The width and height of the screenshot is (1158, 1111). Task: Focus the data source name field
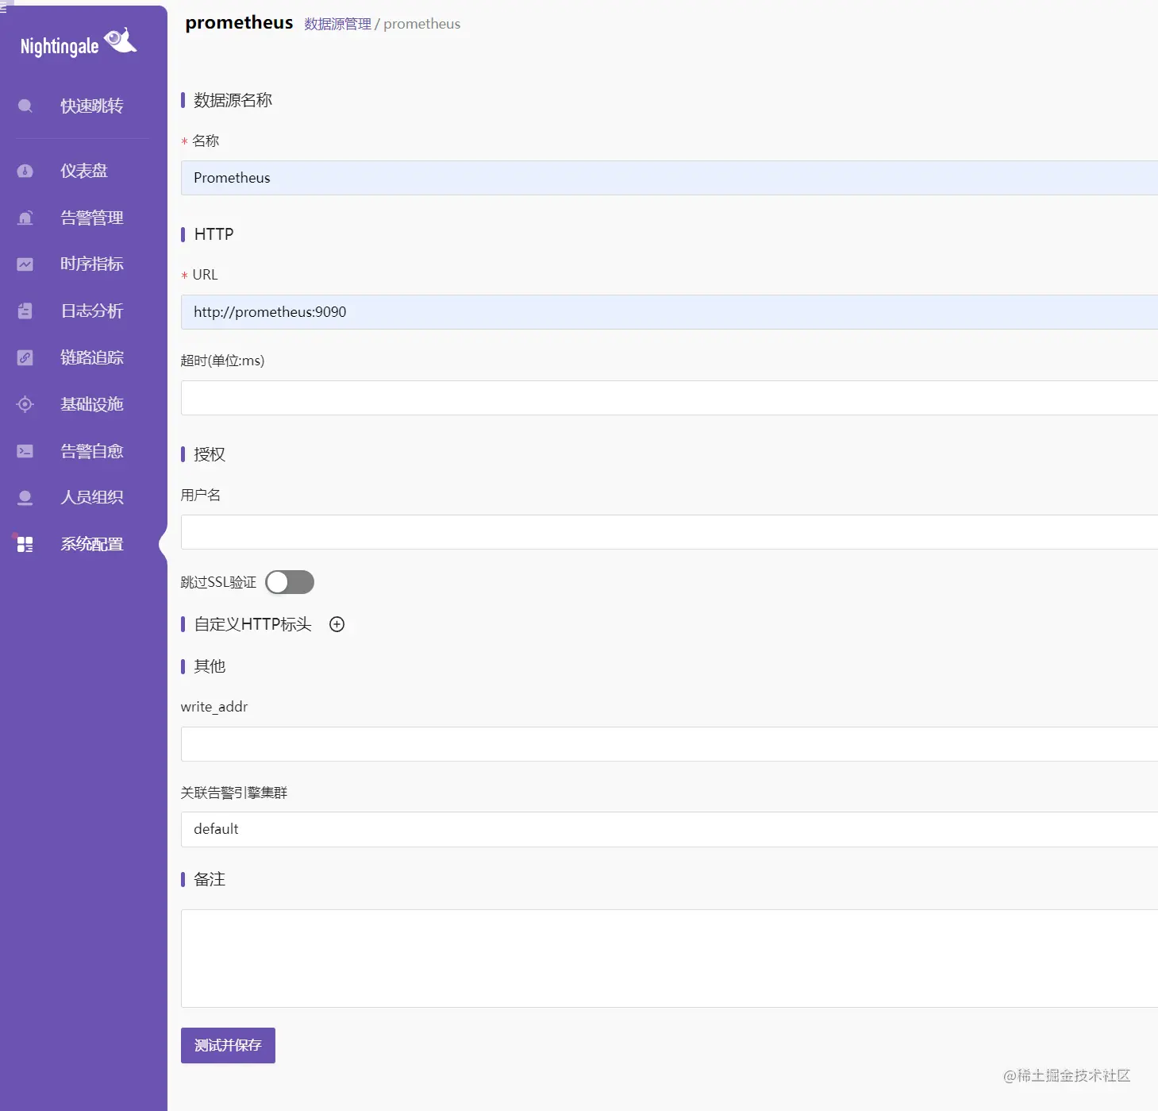pos(669,178)
